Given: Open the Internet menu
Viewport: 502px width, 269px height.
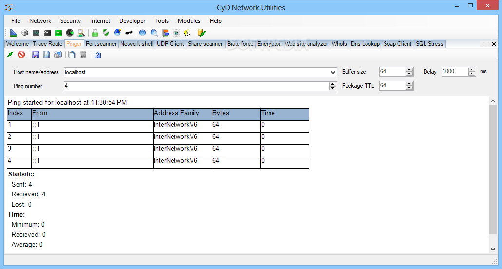Looking at the screenshot, I should click(x=100, y=21).
